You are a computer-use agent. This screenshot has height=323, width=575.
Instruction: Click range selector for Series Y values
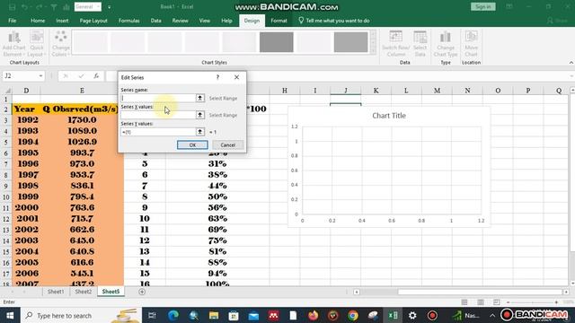click(x=199, y=132)
